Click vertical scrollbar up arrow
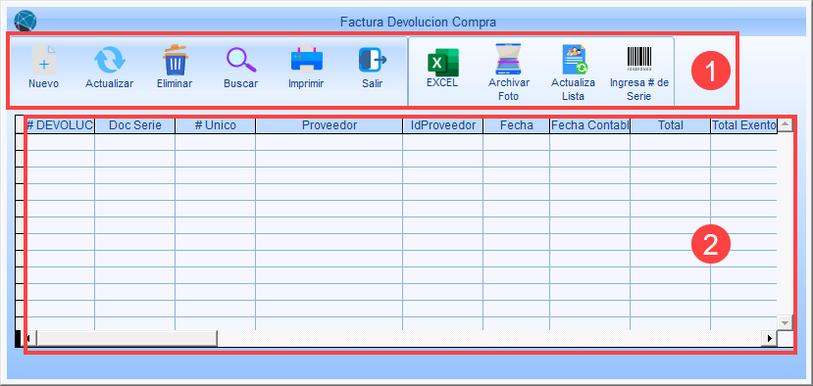The image size is (813, 386). [785, 124]
